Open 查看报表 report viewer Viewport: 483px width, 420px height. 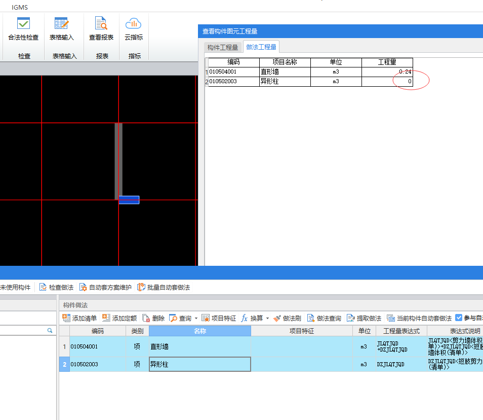tap(101, 29)
